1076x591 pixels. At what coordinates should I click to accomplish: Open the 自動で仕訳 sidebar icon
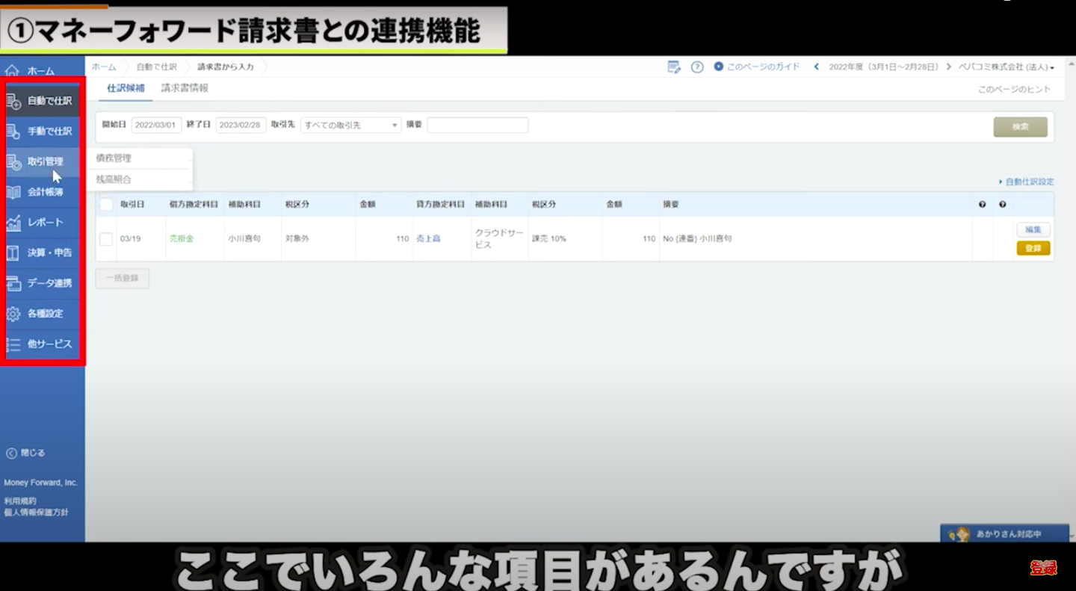tap(13, 101)
